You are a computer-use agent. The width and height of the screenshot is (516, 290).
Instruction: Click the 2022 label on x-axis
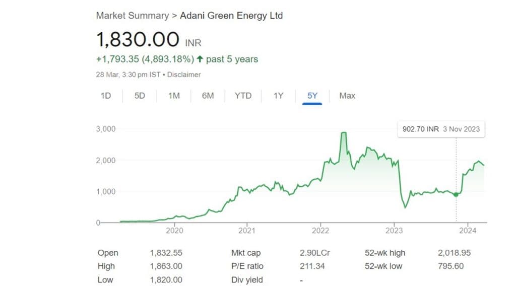[320, 231]
